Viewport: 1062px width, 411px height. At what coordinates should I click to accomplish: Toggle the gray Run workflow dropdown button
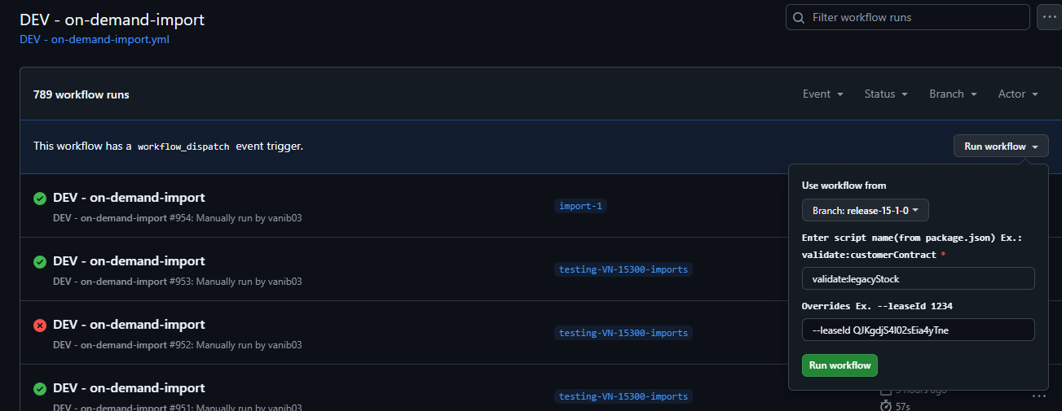tap(1001, 146)
